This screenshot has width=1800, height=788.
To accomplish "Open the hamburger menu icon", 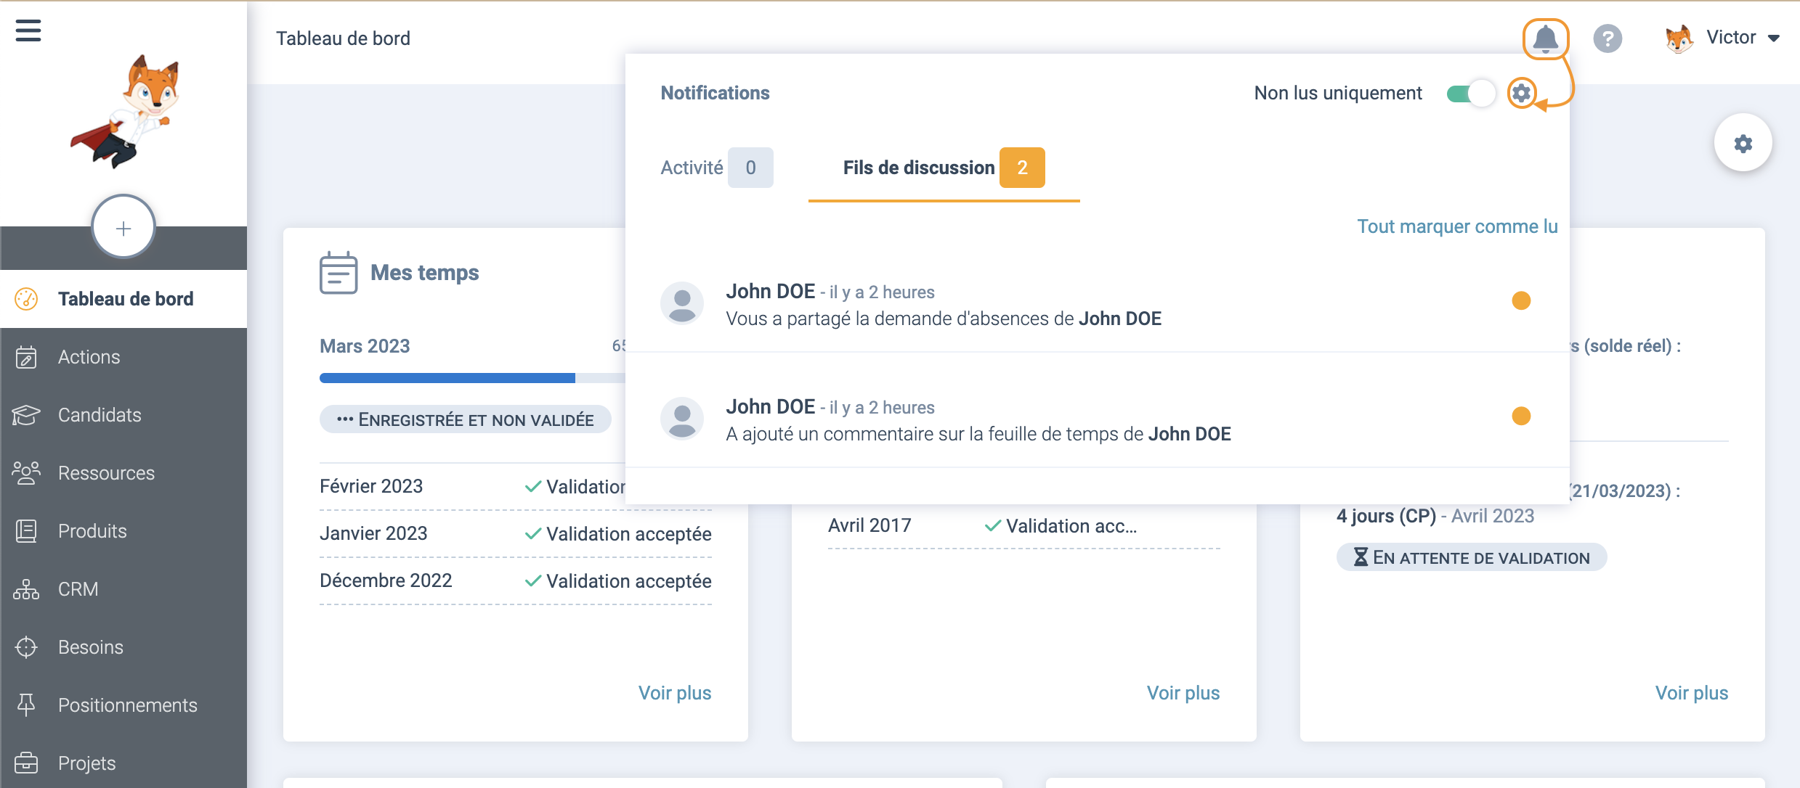I will coord(28,30).
